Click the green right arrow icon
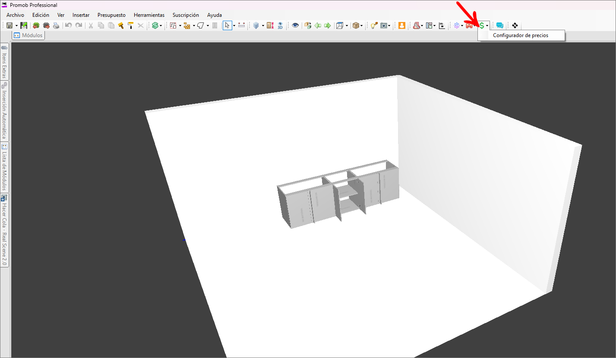616x358 pixels. coord(328,26)
